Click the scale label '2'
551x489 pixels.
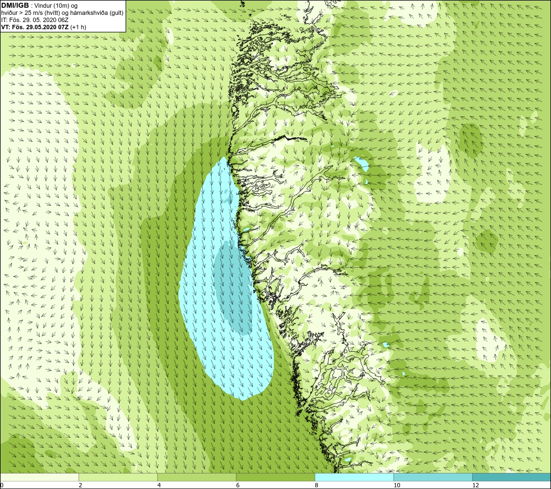pos(80,485)
